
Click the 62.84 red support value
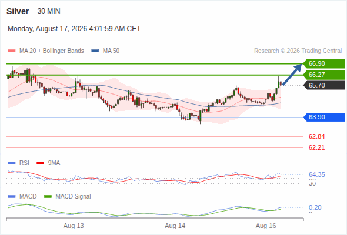316,136
